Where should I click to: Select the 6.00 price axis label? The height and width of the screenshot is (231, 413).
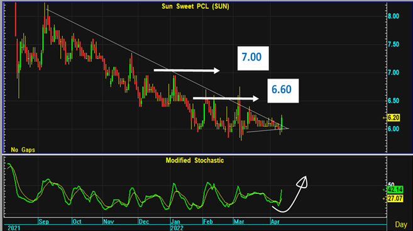pyautogui.click(x=394, y=129)
